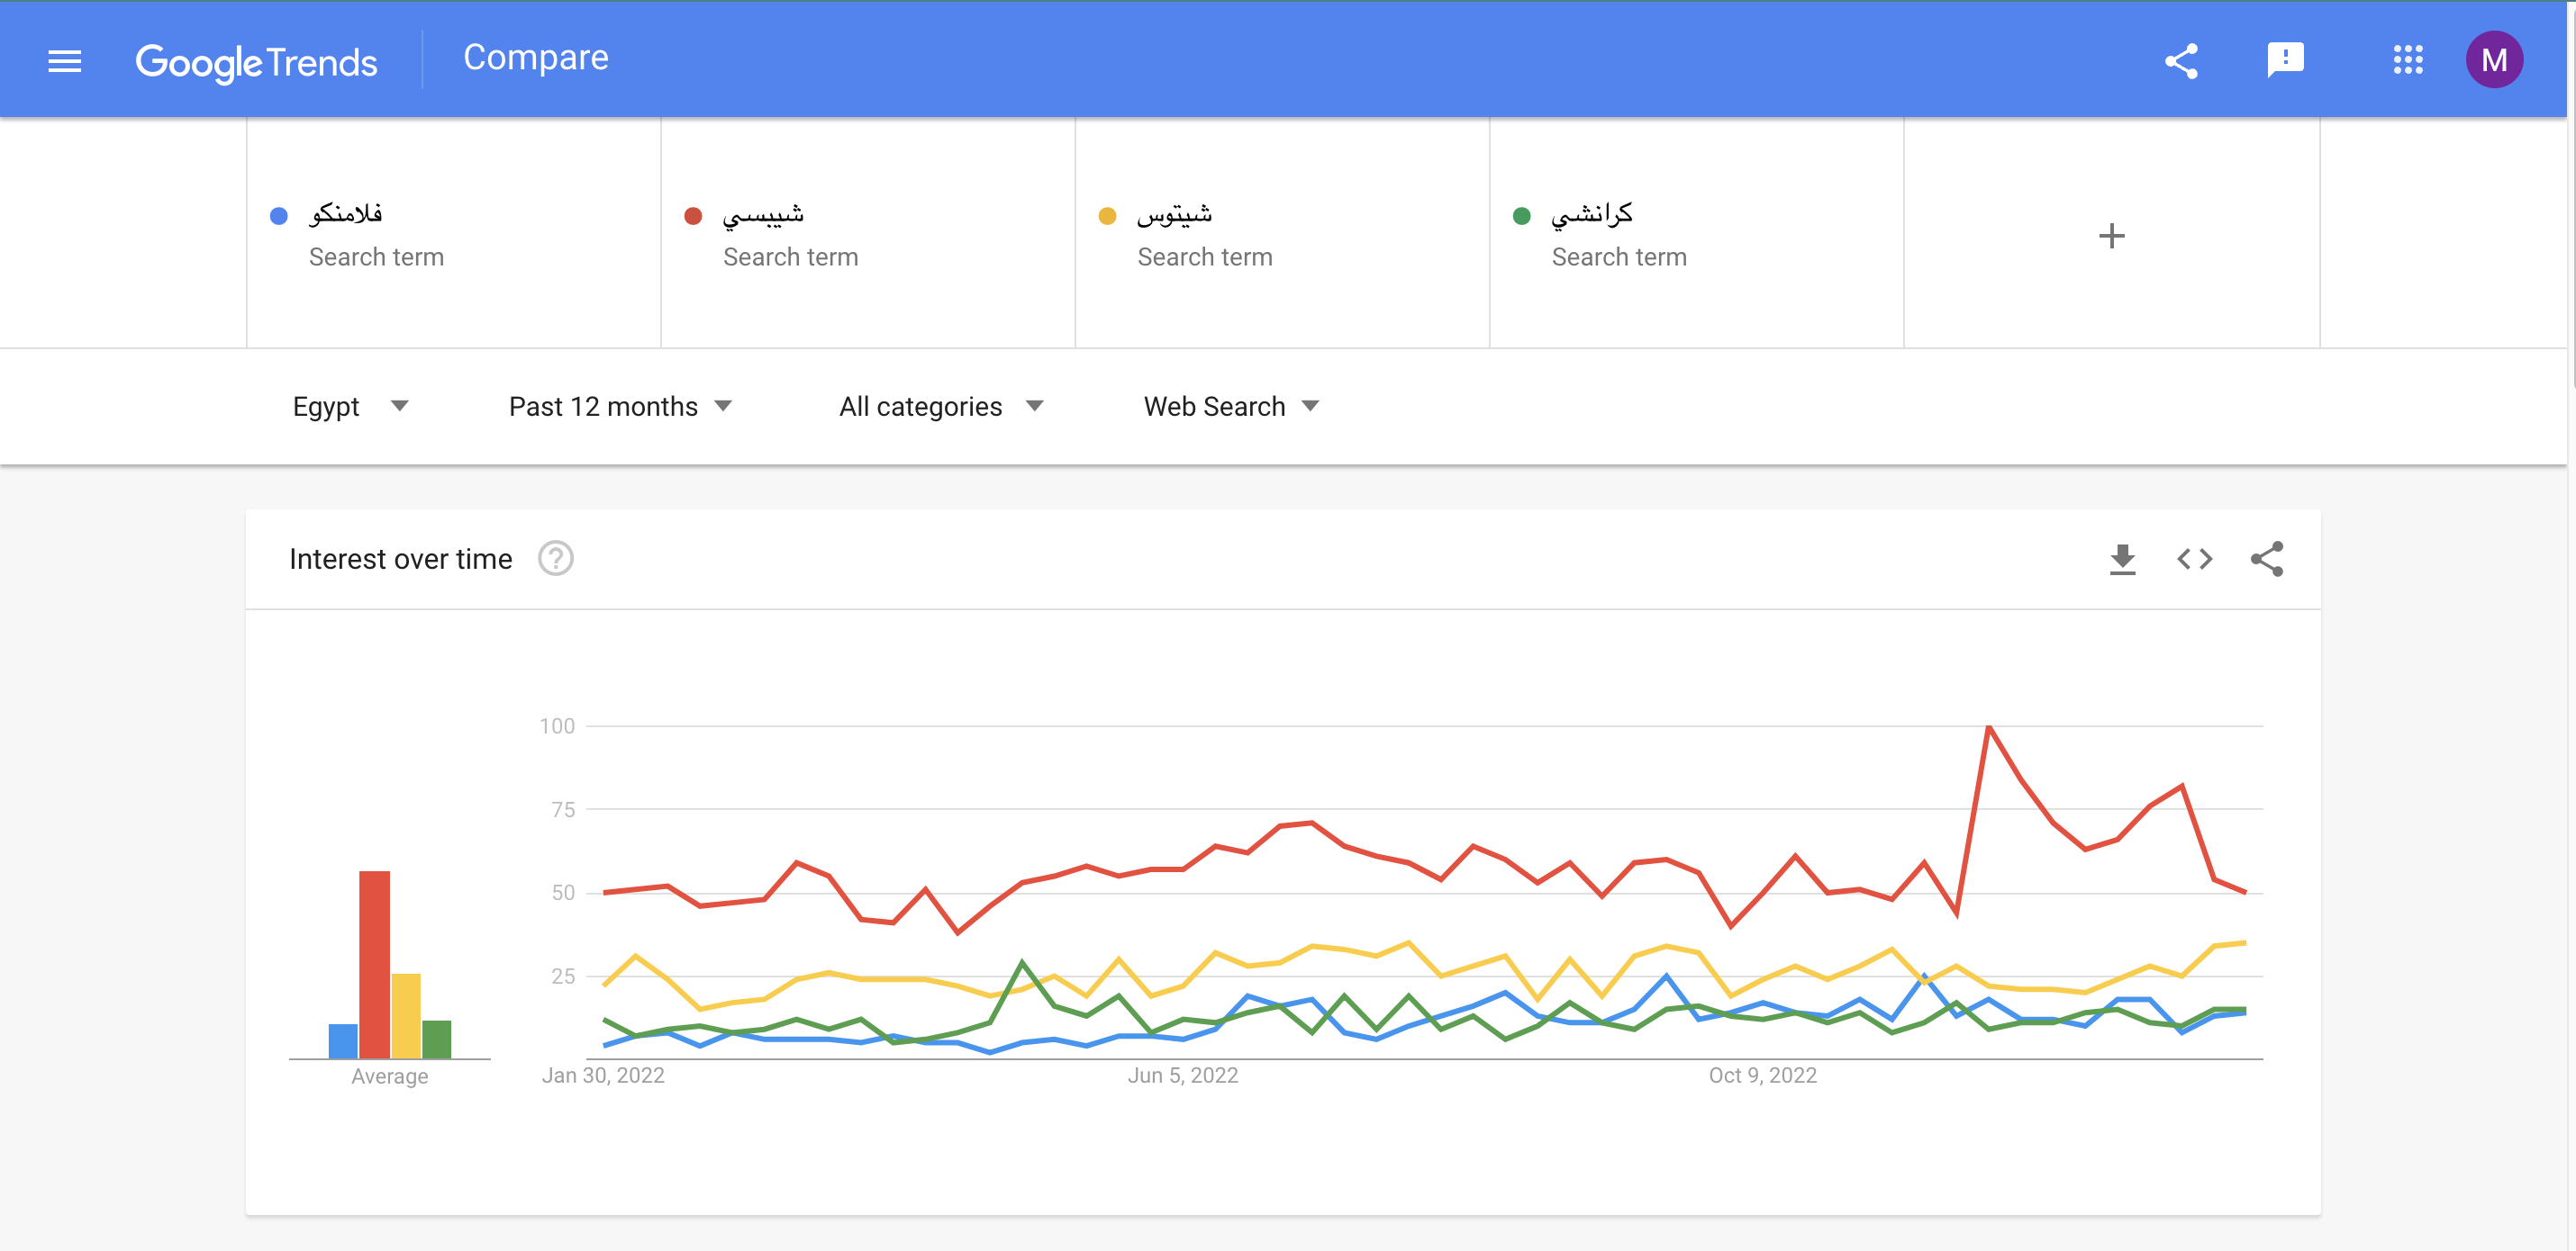The height and width of the screenshot is (1251, 2576).
Task: Open the Past 12 months dropdown
Action: click(x=620, y=407)
